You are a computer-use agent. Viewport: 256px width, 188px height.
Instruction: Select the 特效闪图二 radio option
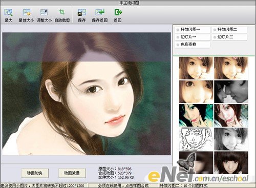point(229,30)
